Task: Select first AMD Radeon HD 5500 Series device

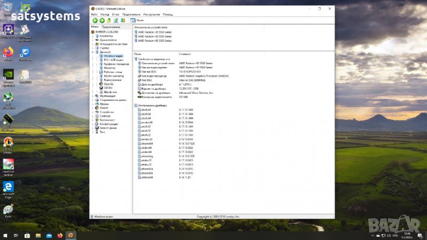Action: pos(154,32)
